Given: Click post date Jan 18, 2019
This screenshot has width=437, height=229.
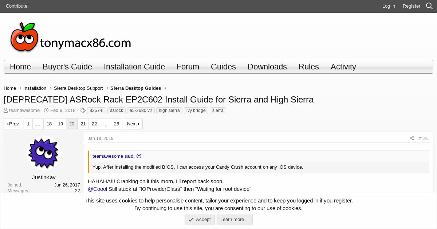Looking at the screenshot, I should [101, 138].
